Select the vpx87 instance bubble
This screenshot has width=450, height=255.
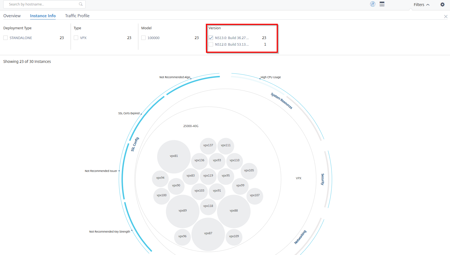click(x=208, y=234)
